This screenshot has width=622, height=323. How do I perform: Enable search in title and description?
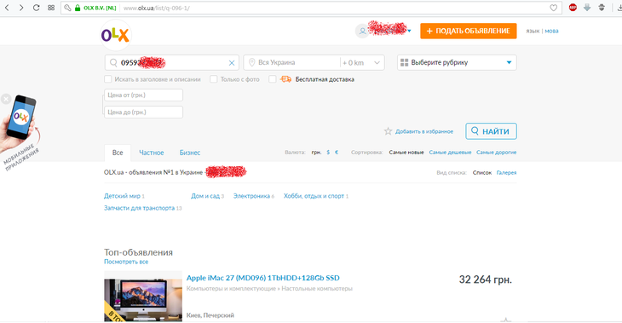coord(108,79)
